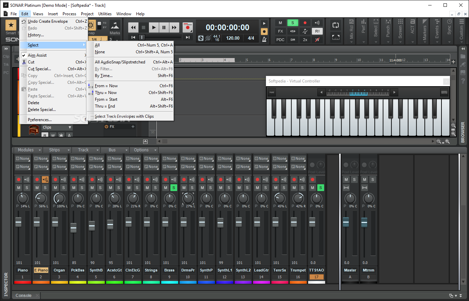Jump to project start button
469x301 pixels.
[x=133, y=37]
